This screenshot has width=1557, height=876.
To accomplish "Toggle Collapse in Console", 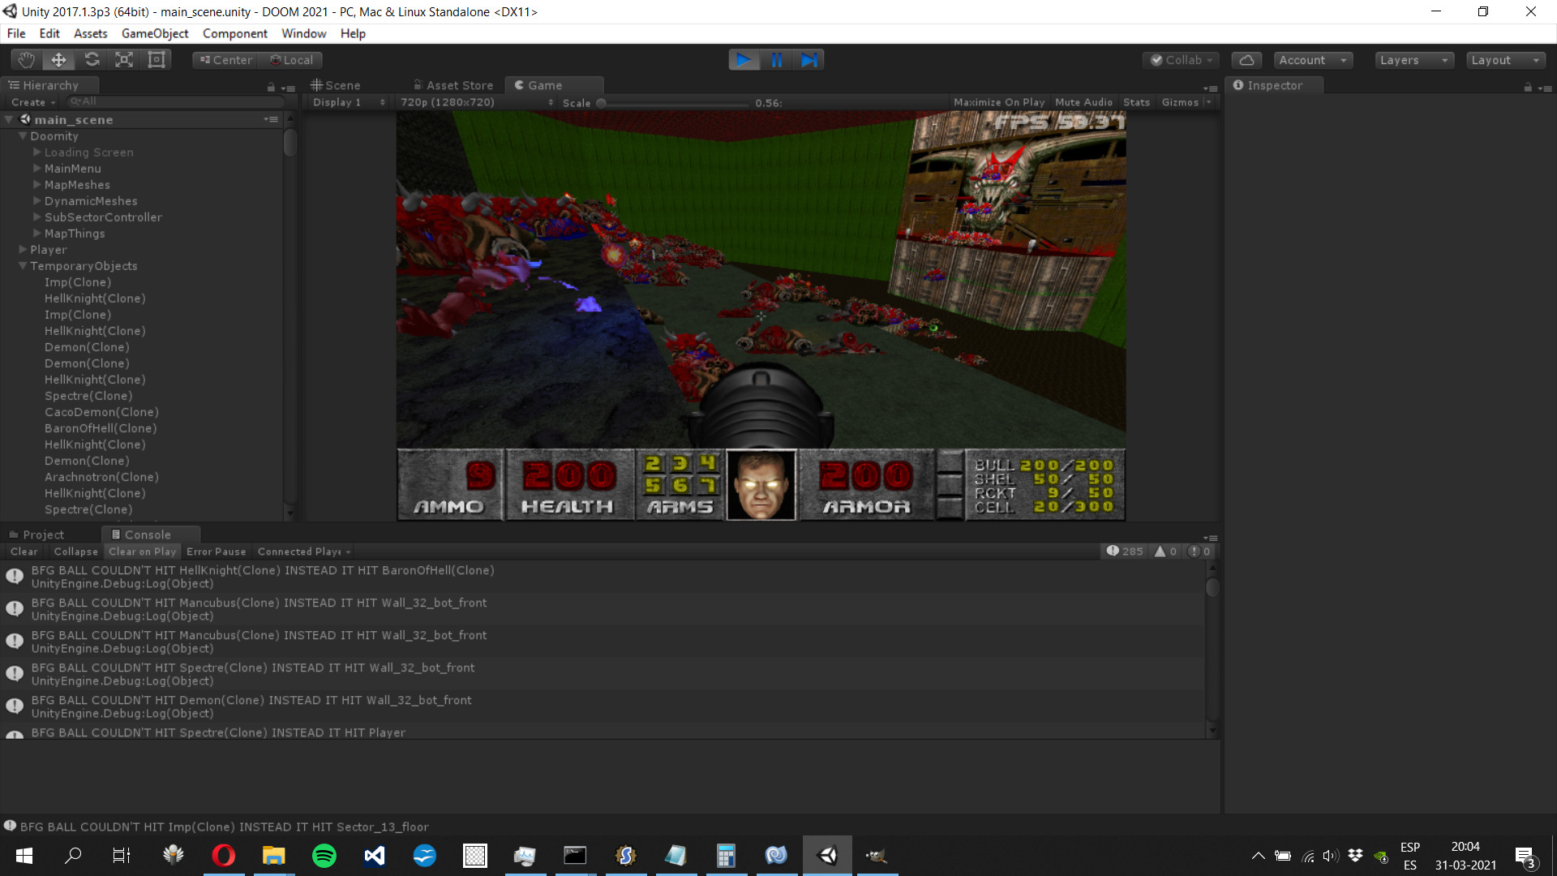I will 75,552.
